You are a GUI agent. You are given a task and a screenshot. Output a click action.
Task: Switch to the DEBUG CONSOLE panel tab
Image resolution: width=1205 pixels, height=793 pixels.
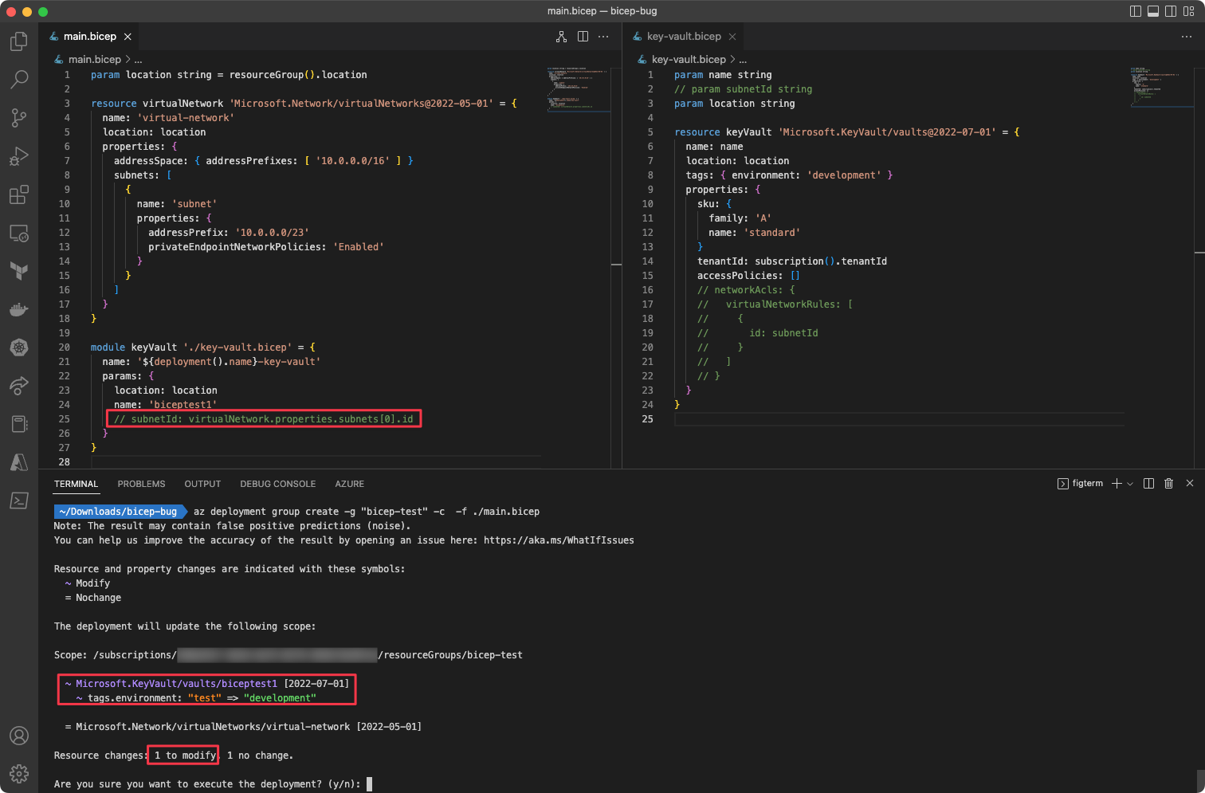[278, 484]
